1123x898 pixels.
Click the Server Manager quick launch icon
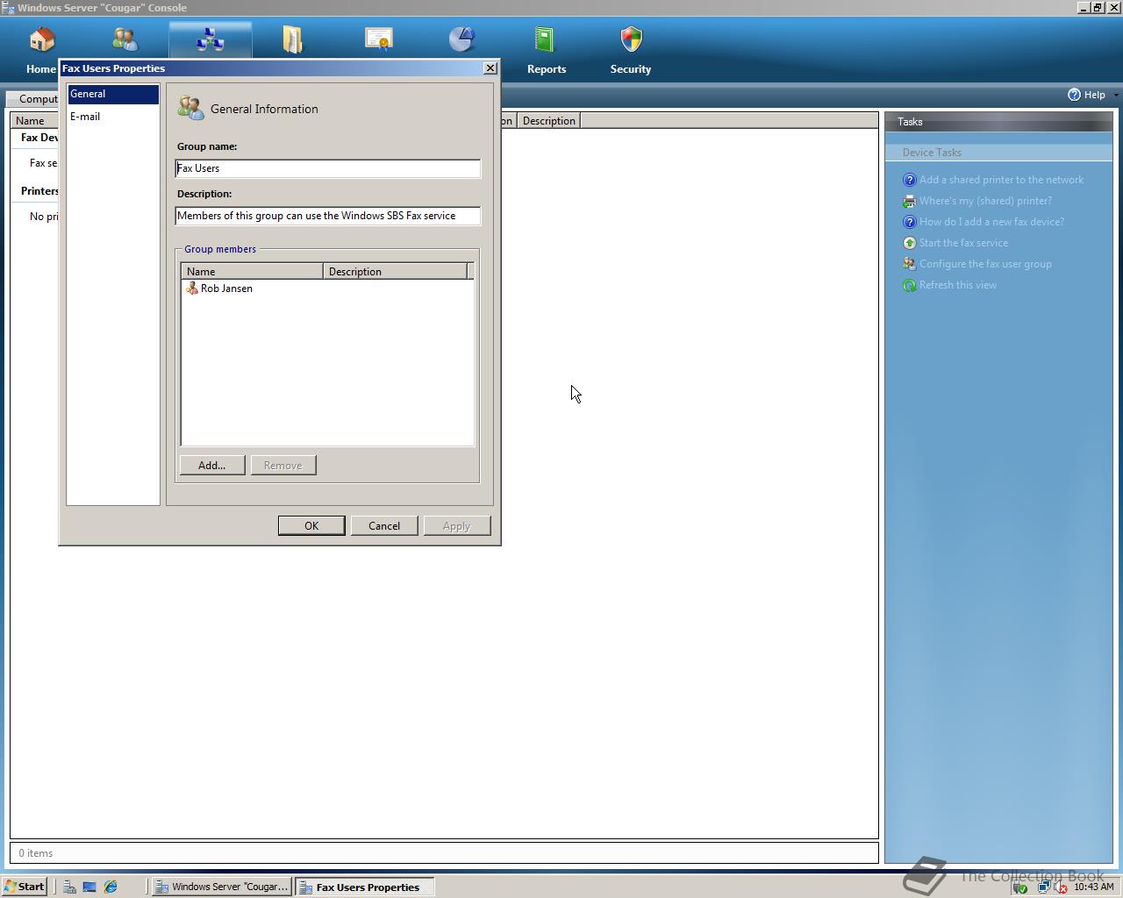click(x=69, y=887)
